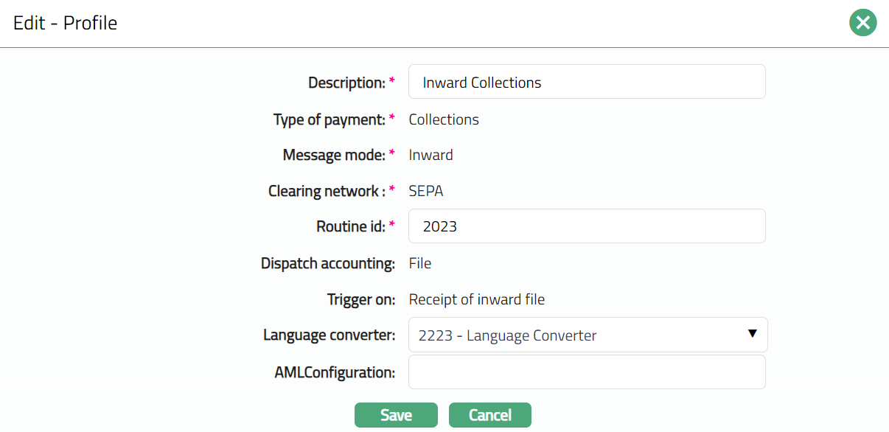
Task: Click the Collections payment type value
Action: point(444,119)
